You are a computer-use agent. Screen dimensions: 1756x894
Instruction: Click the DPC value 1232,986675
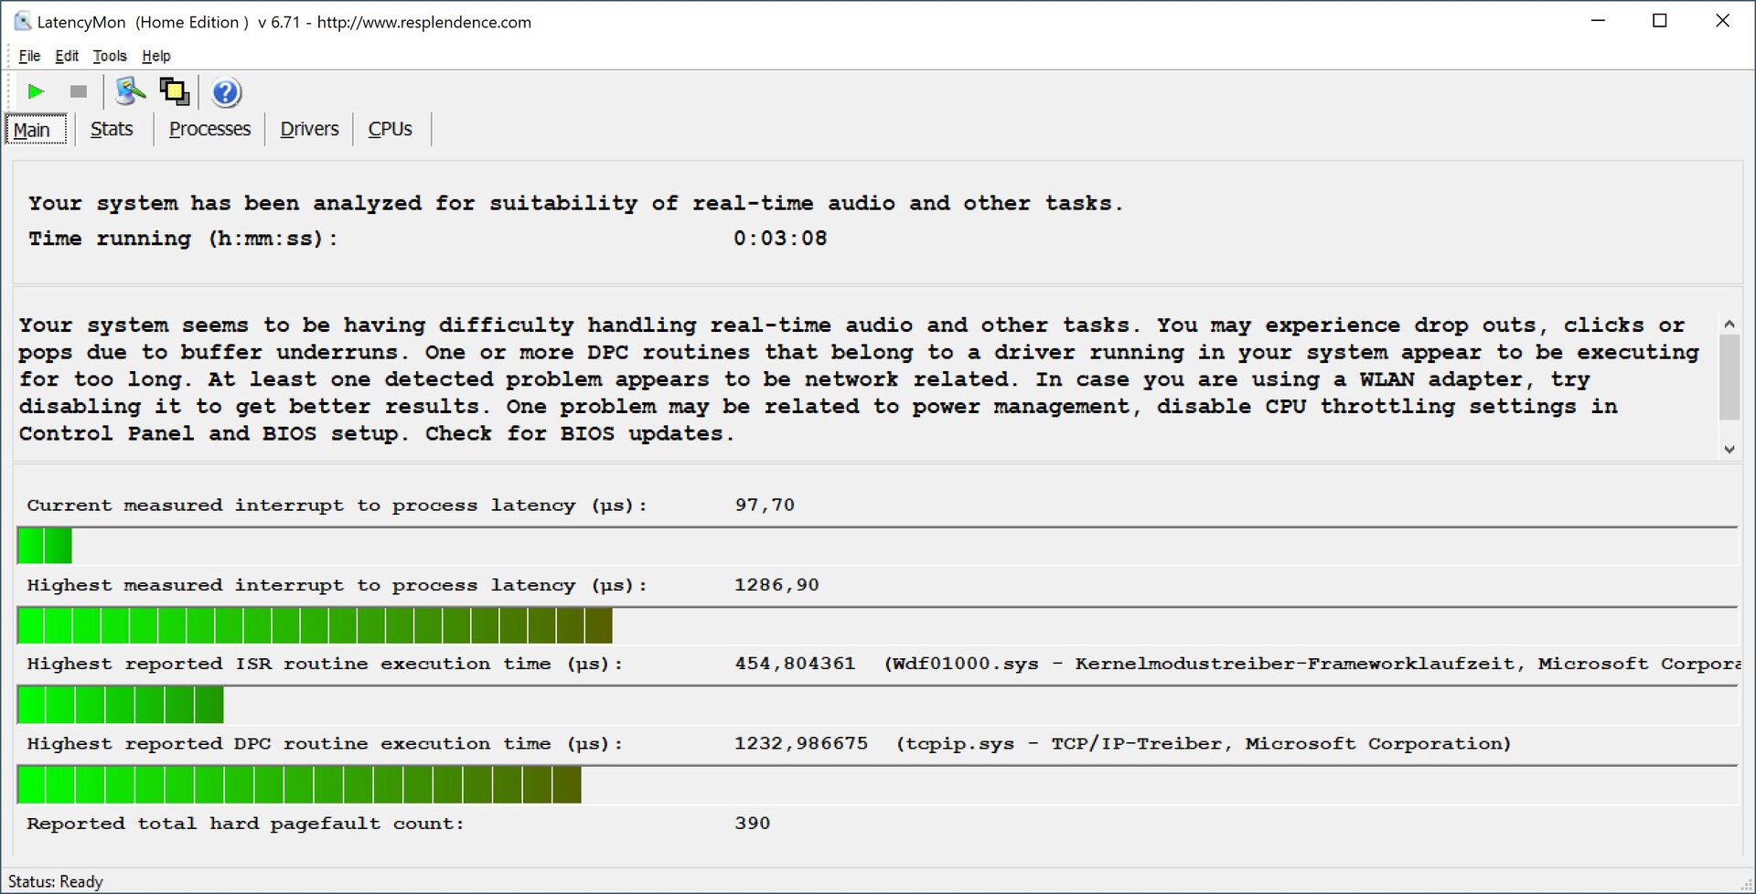[x=801, y=743]
